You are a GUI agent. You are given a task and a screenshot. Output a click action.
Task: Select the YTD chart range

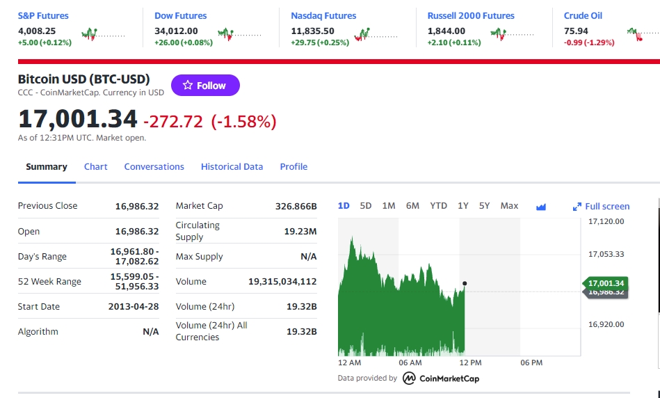click(438, 206)
